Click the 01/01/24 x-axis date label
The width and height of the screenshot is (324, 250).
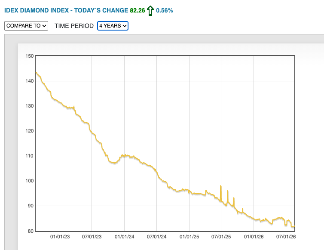tap(124, 237)
